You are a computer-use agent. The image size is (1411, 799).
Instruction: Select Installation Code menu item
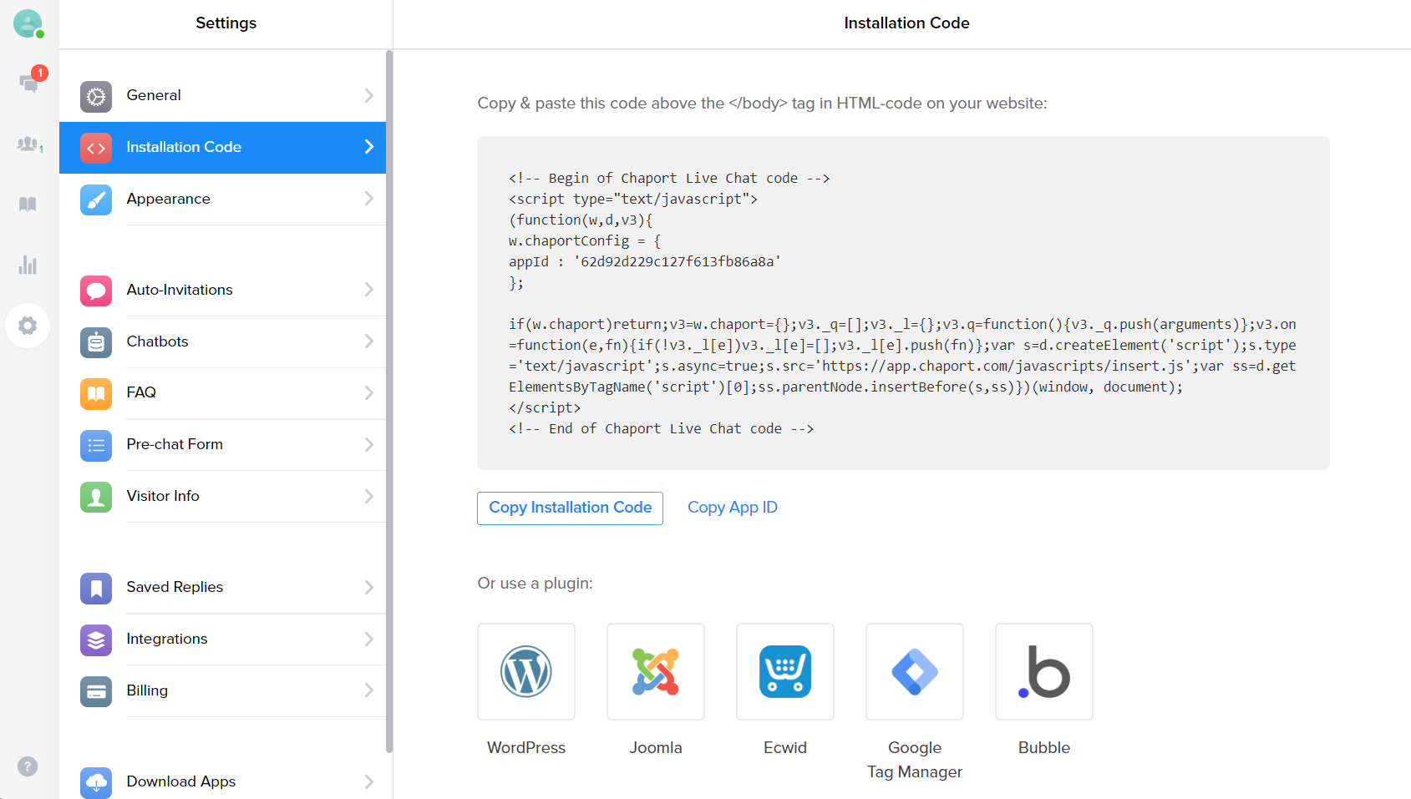[x=222, y=147]
